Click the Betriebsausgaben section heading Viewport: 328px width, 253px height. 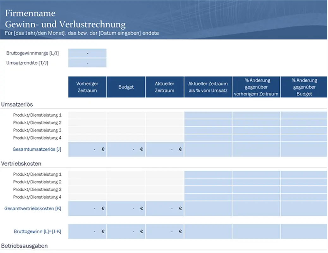coord(24,246)
